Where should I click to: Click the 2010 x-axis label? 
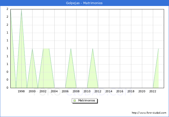tap(87, 91)
